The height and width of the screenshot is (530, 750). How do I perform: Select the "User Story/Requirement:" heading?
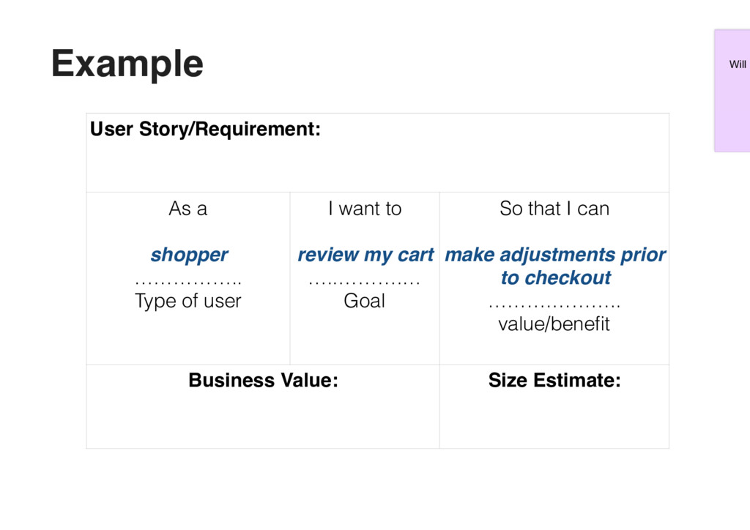[205, 130]
